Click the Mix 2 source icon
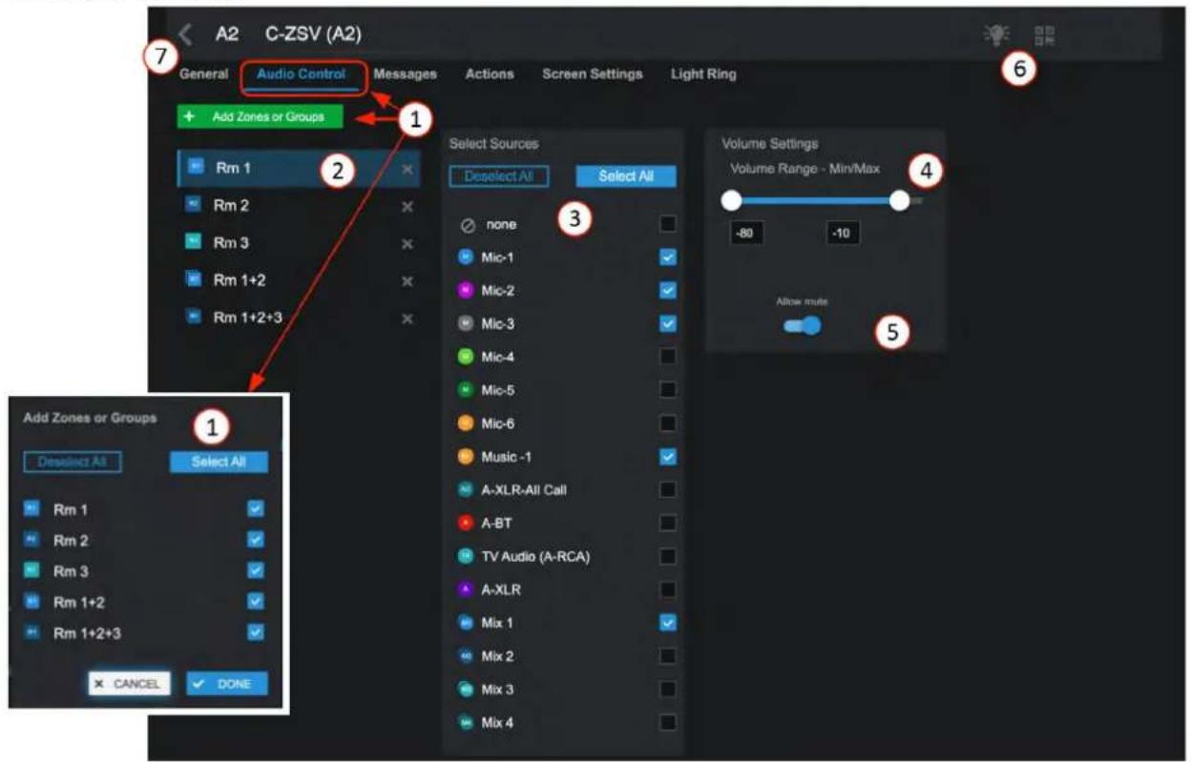 tap(466, 656)
